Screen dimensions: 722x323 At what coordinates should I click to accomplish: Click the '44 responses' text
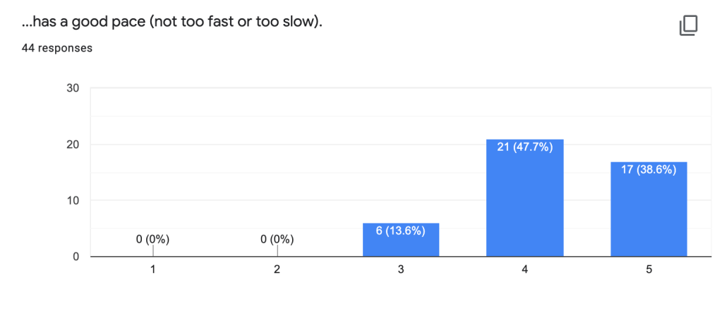[x=57, y=49]
